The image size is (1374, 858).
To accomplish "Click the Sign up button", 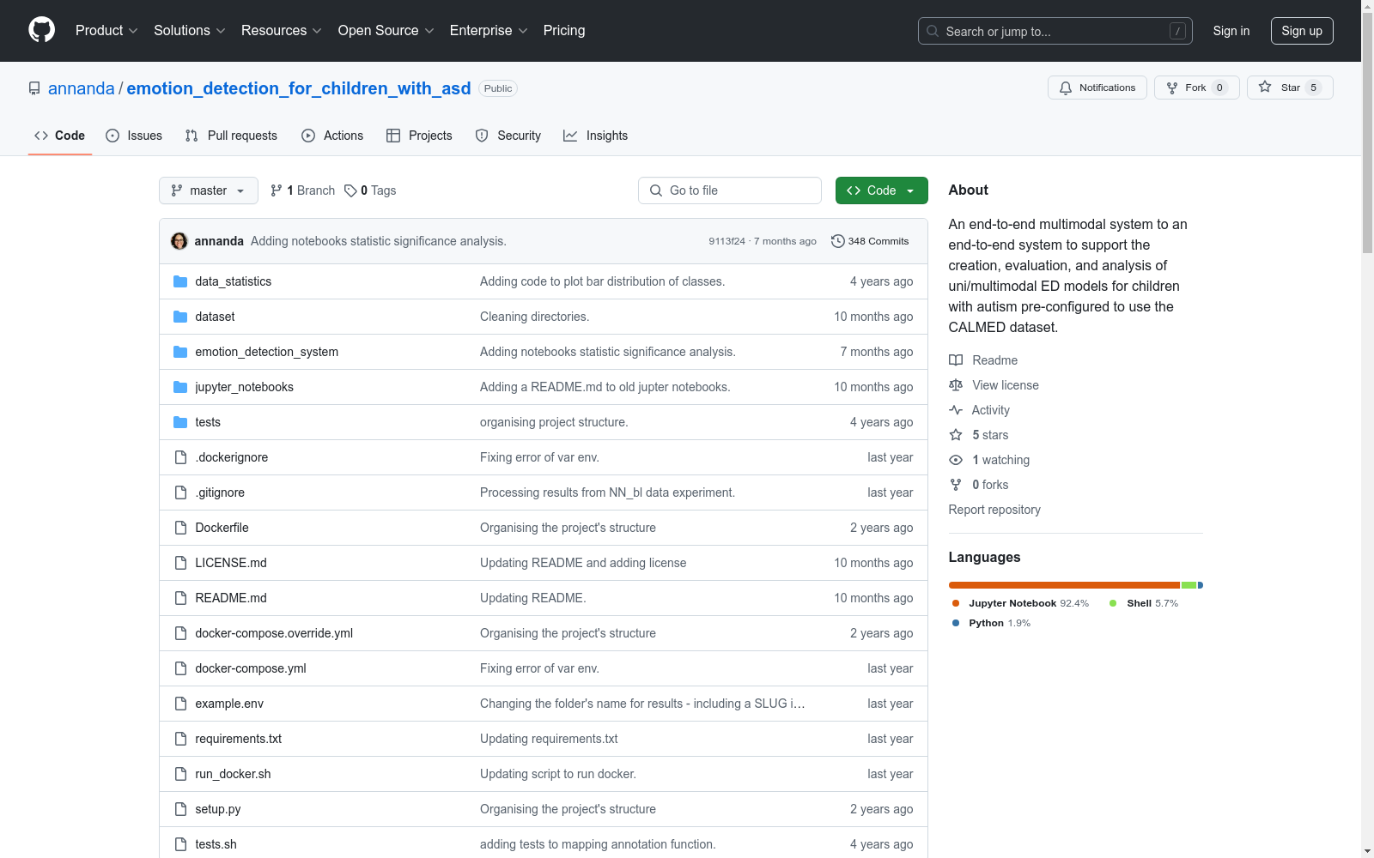I will coord(1302,31).
